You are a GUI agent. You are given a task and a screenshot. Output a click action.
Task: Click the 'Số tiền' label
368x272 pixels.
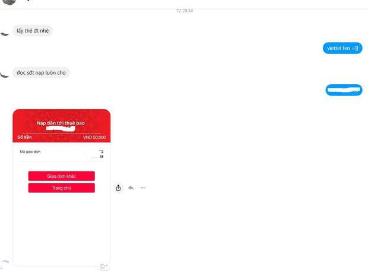(x=24, y=137)
